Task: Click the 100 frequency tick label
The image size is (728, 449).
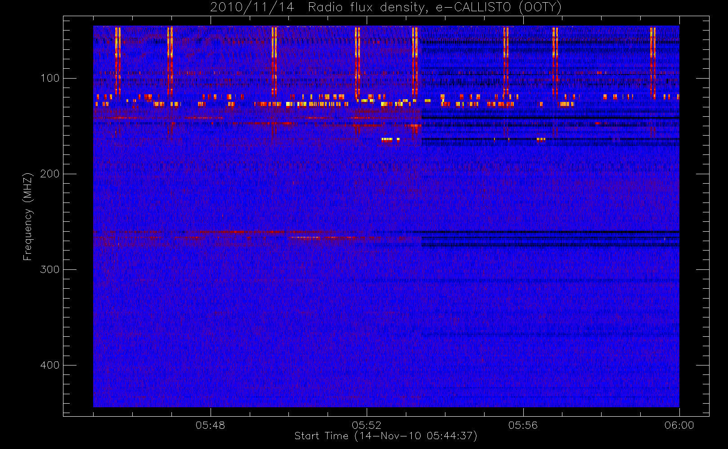Action: (49, 78)
